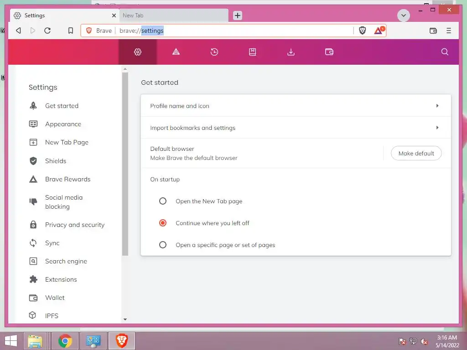The width and height of the screenshot is (467, 350).
Task: Open the hamburger main menu
Action: tap(449, 31)
